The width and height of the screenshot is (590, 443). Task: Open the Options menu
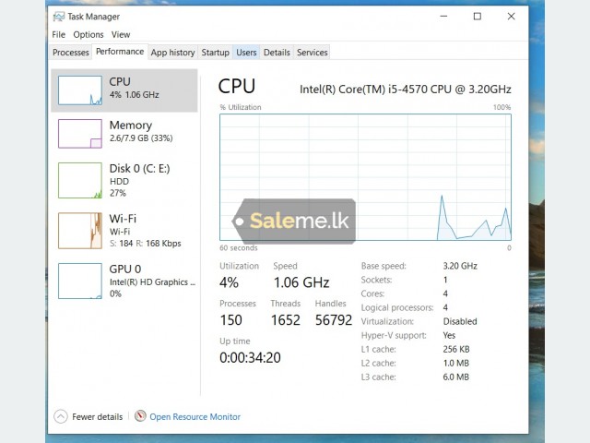[88, 35]
